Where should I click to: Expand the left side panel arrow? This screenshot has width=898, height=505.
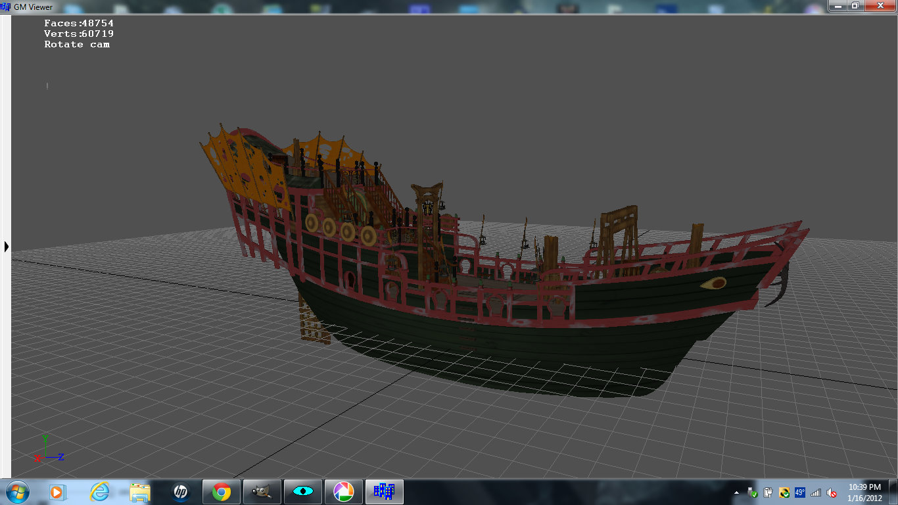(x=7, y=247)
